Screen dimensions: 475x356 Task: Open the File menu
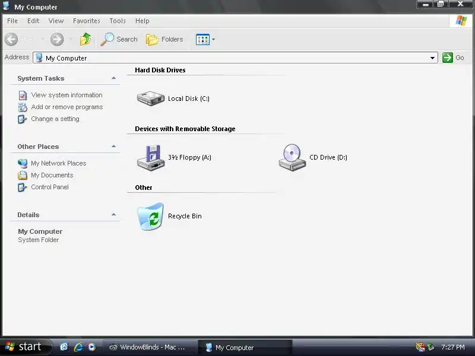tap(12, 21)
